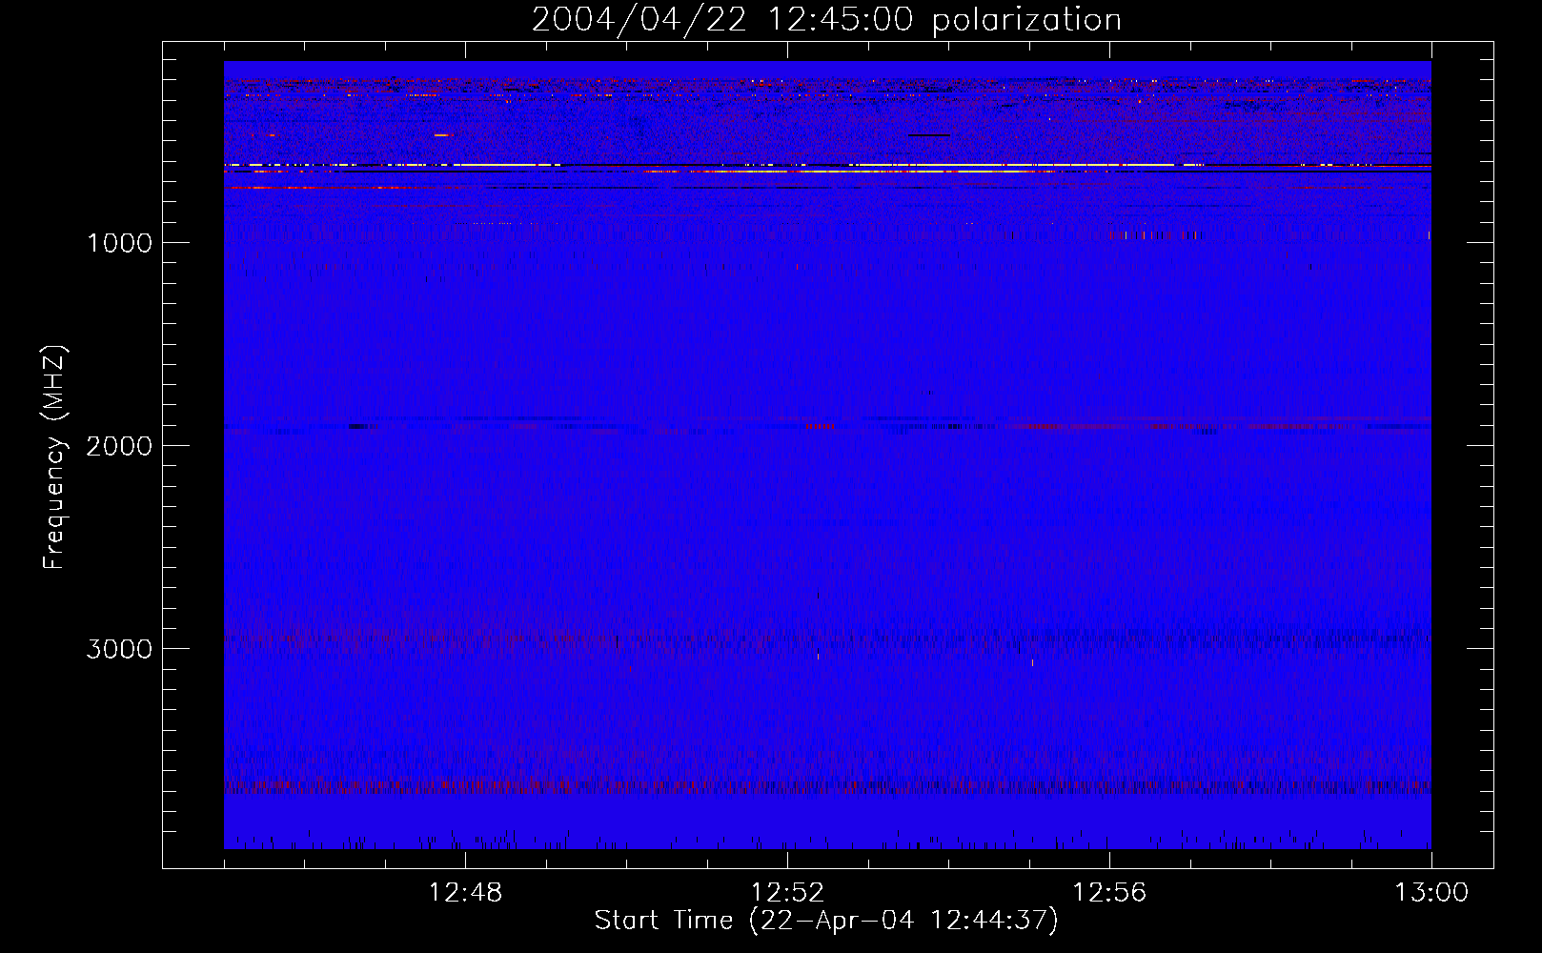
Task: Click the plot title "2004/04/22 12:45:00 polarization"
Action: point(826,20)
